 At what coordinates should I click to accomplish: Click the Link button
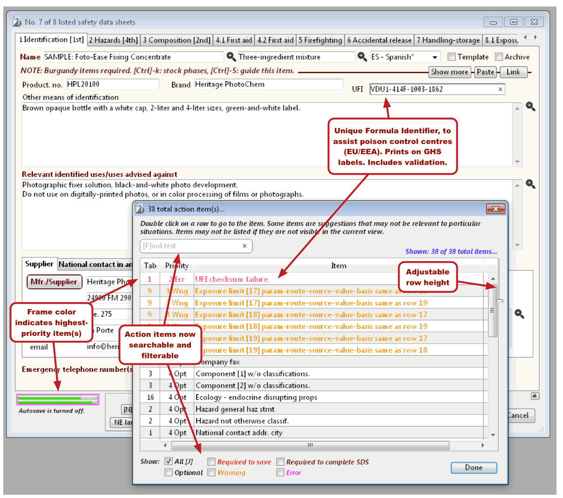514,72
